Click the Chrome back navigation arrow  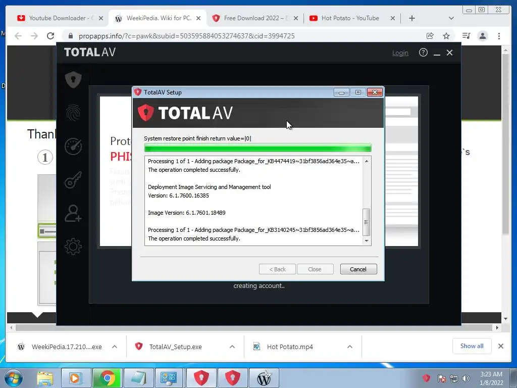18,36
